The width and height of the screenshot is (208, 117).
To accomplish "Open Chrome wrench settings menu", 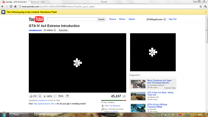I will (x=205, y=6).
